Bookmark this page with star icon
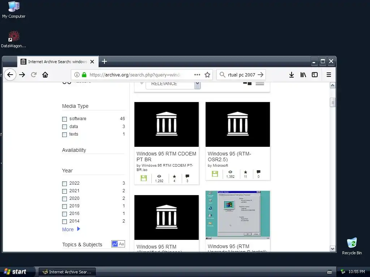370x277 pixels. (207, 75)
